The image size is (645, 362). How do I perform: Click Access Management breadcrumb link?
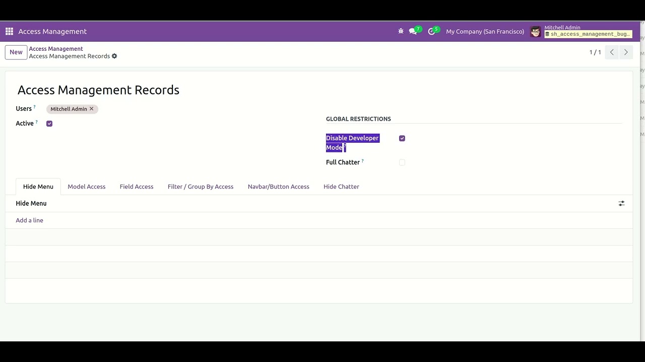56,49
